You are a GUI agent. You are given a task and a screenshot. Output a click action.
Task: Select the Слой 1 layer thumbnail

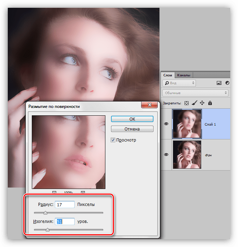point(187,124)
